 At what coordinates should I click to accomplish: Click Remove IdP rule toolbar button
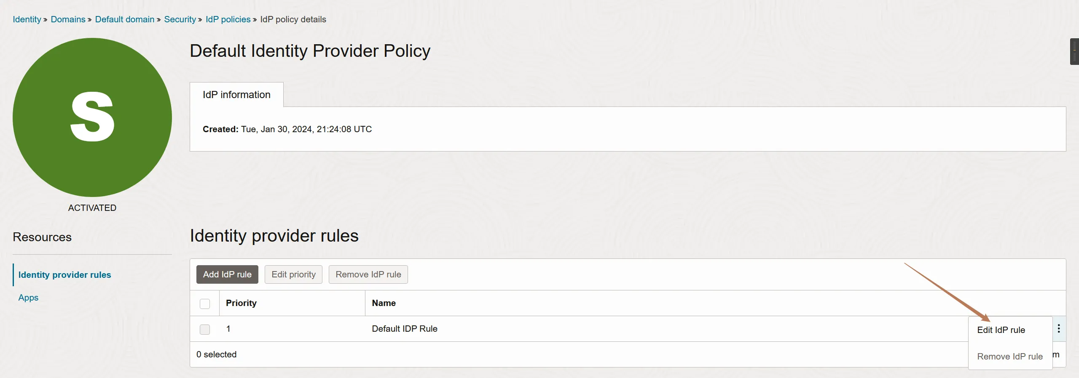pyautogui.click(x=368, y=274)
